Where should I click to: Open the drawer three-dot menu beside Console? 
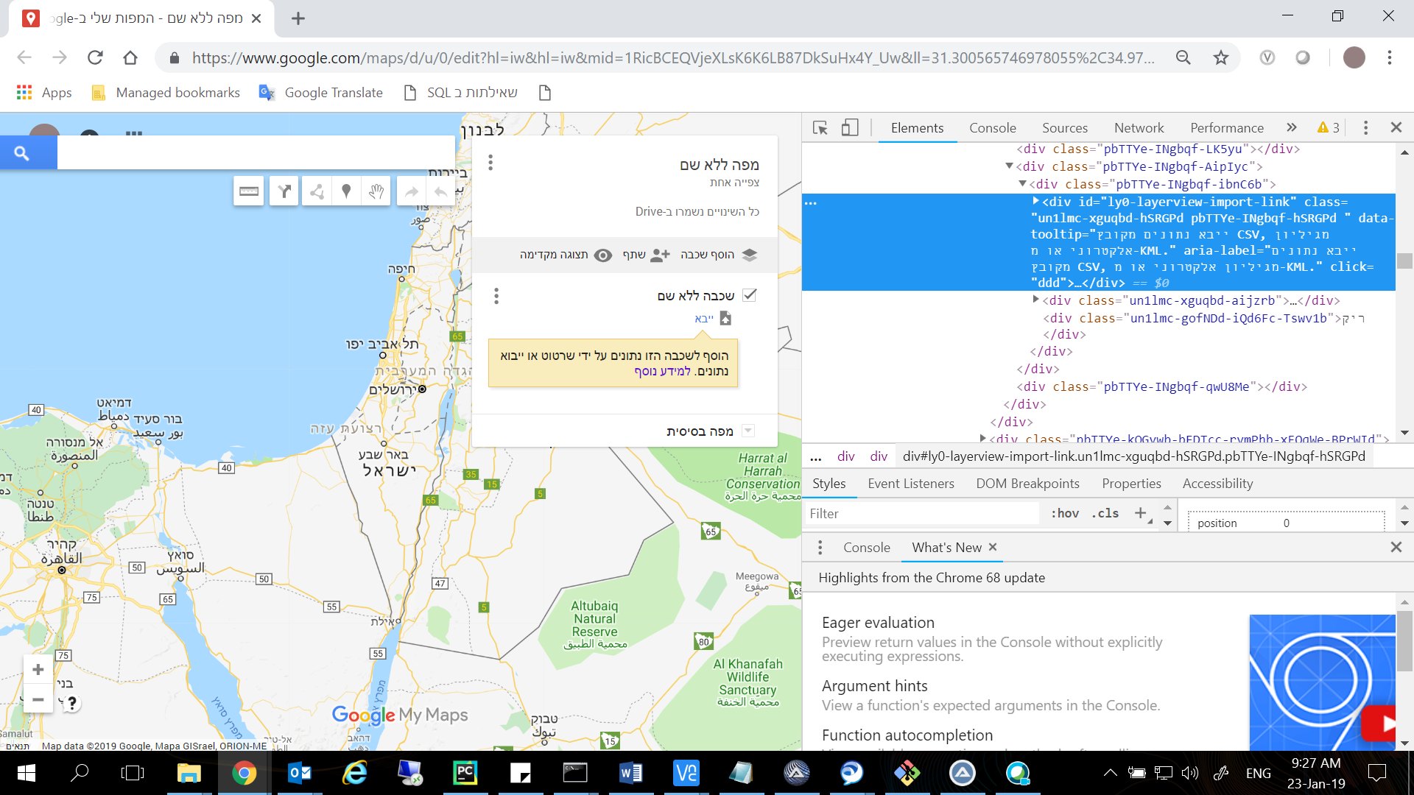click(x=820, y=547)
